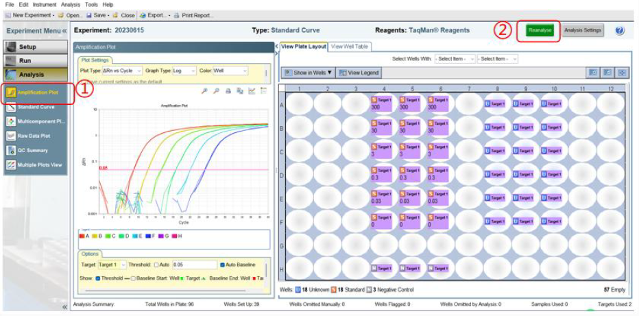Click the red A color swatch in legend
The width and height of the screenshot is (639, 316).
point(82,236)
